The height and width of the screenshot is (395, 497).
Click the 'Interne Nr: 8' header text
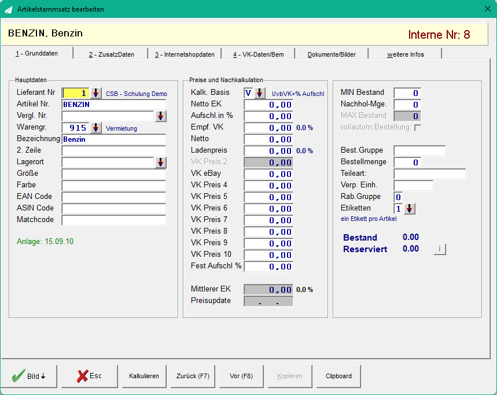click(x=439, y=35)
